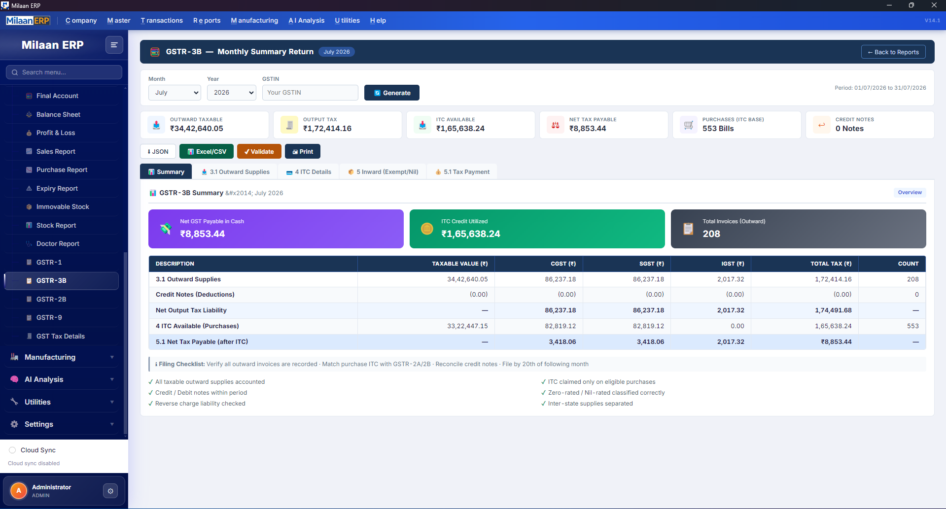The image size is (946, 509).
Task: Collapse sidebar with hamburger icon
Action: click(x=114, y=45)
